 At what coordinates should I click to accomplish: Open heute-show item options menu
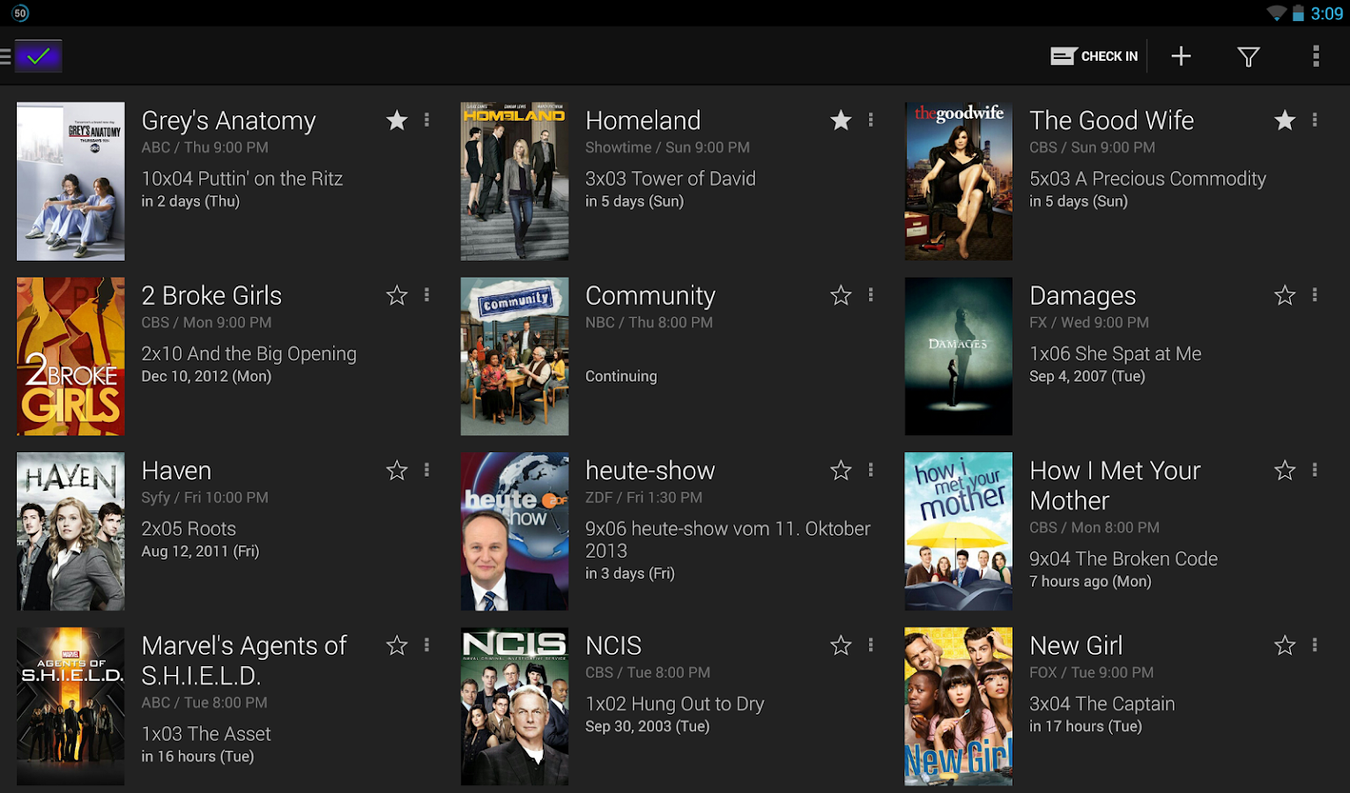tap(872, 471)
